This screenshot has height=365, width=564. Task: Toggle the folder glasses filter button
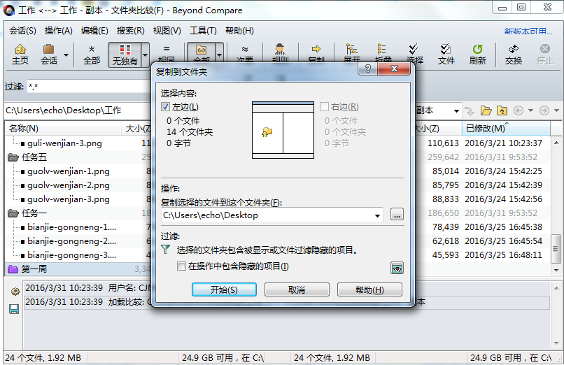click(x=201, y=54)
